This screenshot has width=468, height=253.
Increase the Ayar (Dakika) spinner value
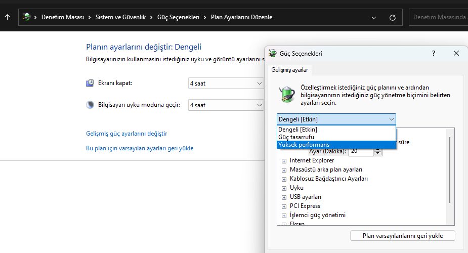pos(378,149)
